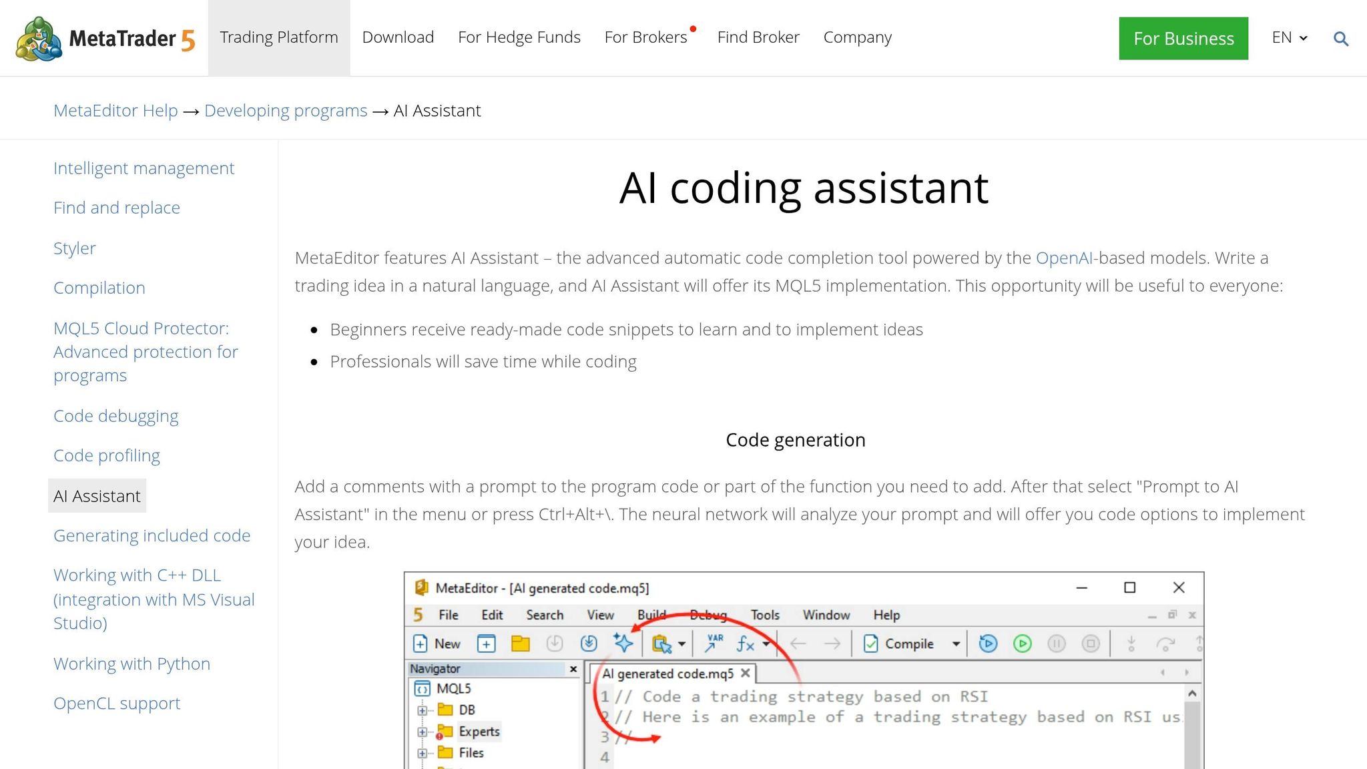The image size is (1367, 769).
Task: Open the Code debugging sidebar link
Action: [116, 416]
